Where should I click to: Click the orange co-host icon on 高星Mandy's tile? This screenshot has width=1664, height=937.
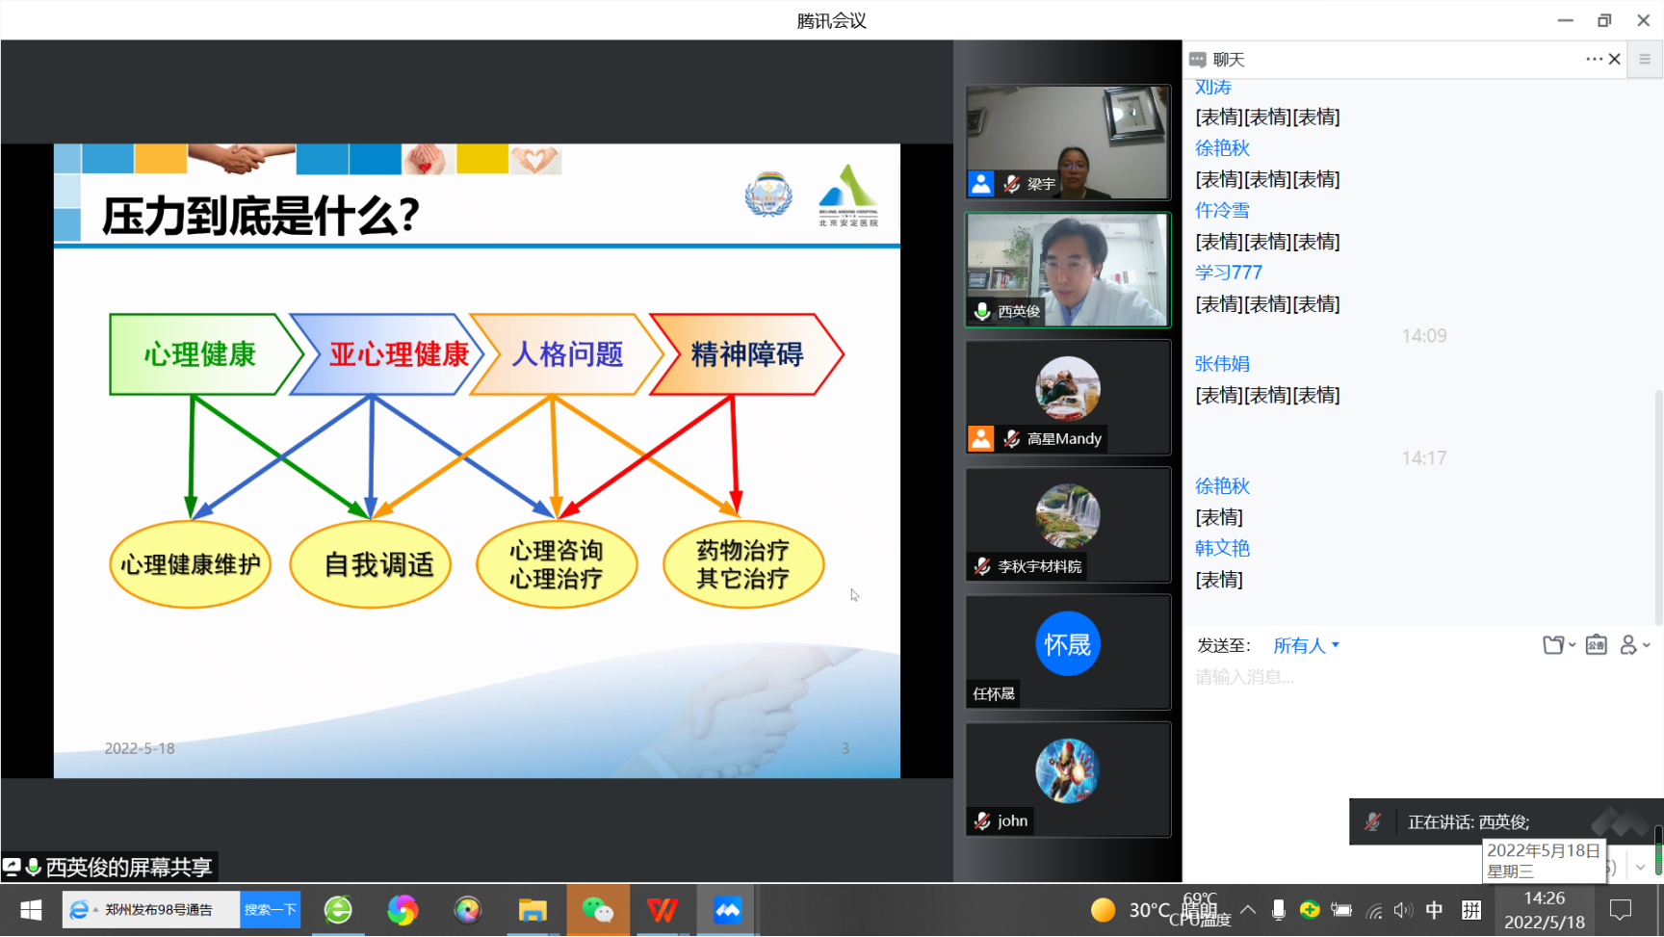pyautogui.click(x=981, y=439)
